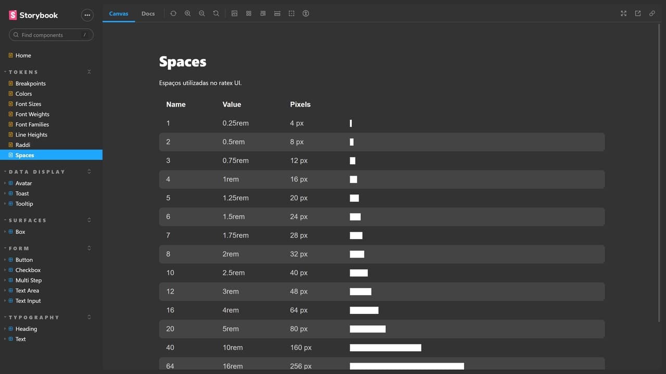Open canvas in a new tab
666x374 pixels.
click(638, 14)
